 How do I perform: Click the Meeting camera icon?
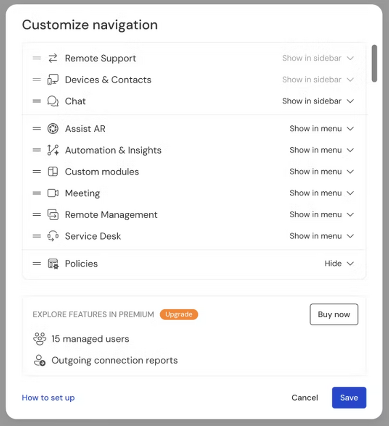[x=53, y=193]
